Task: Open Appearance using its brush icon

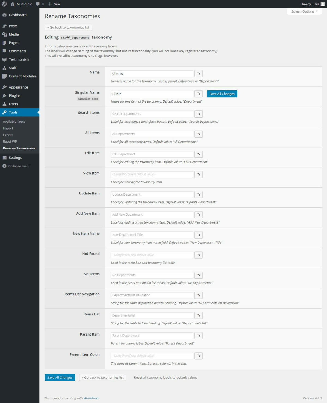Action: [4, 87]
